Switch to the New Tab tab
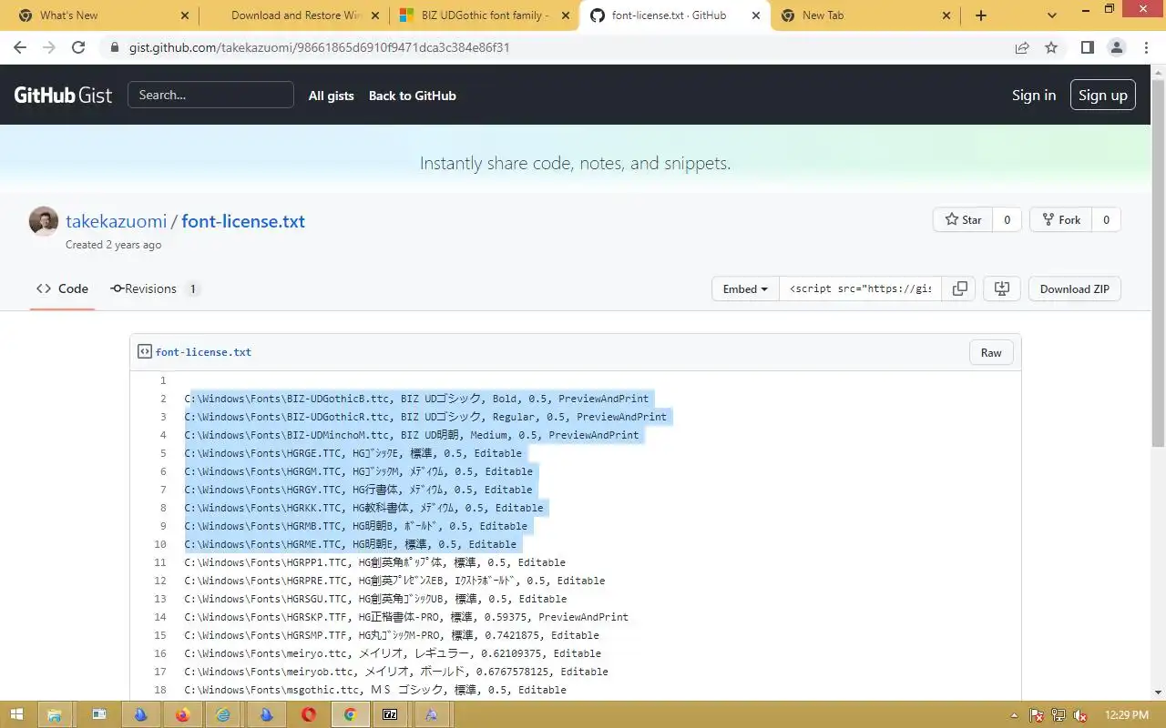 tap(865, 15)
